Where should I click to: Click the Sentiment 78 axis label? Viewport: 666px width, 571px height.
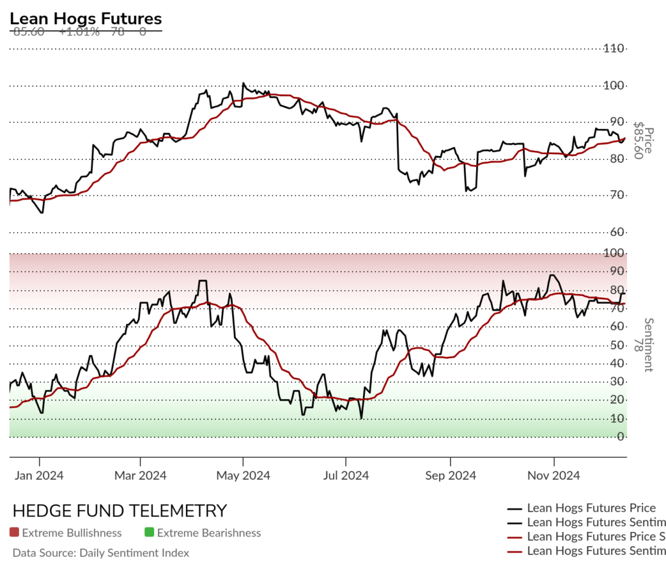tap(643, 345)
